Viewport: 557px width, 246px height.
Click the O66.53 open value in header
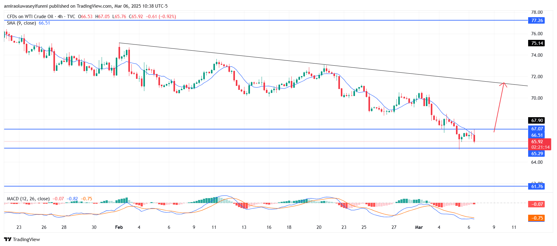coord(85,17)
